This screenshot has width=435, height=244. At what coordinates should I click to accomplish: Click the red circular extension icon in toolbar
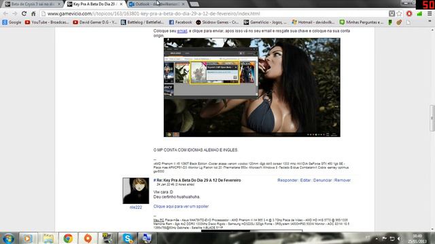pyautogui.click(x=409, y=14)
